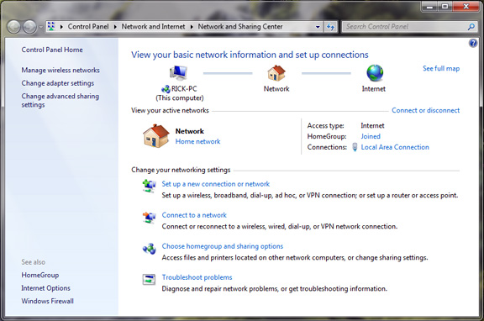Click the See full map link
The height and width of the screenshot is (321, 484).
point(441,69)
